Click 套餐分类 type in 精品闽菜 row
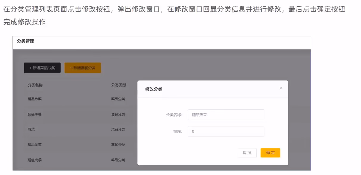Screen dimensions: 361x175 coord(118,145)
